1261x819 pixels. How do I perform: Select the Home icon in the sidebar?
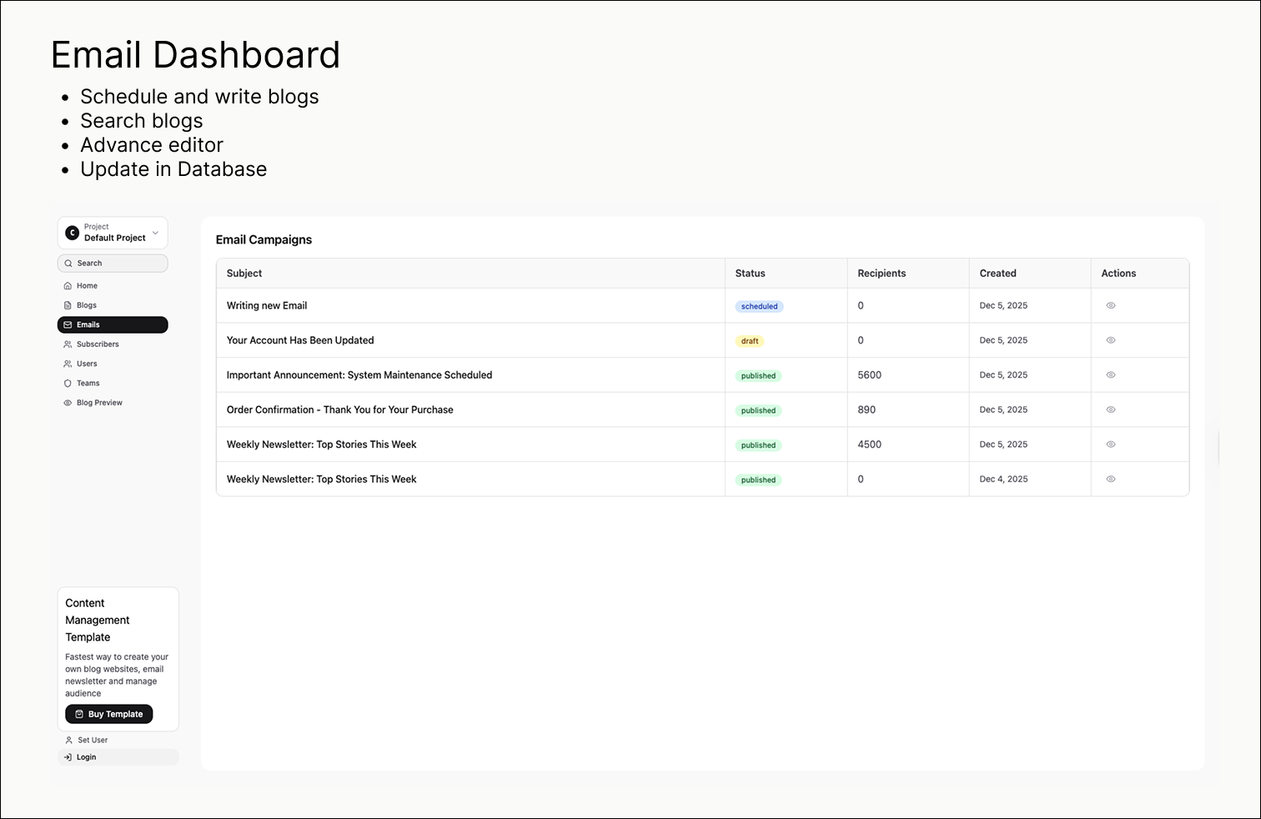[x=68, y=285]
